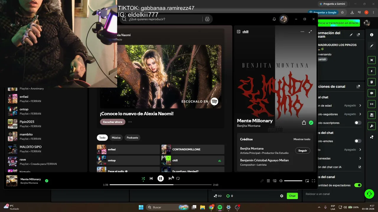Seek in the song progress bar
The image size is (378, 212).
pyautogui.click(x=161, y=185)
